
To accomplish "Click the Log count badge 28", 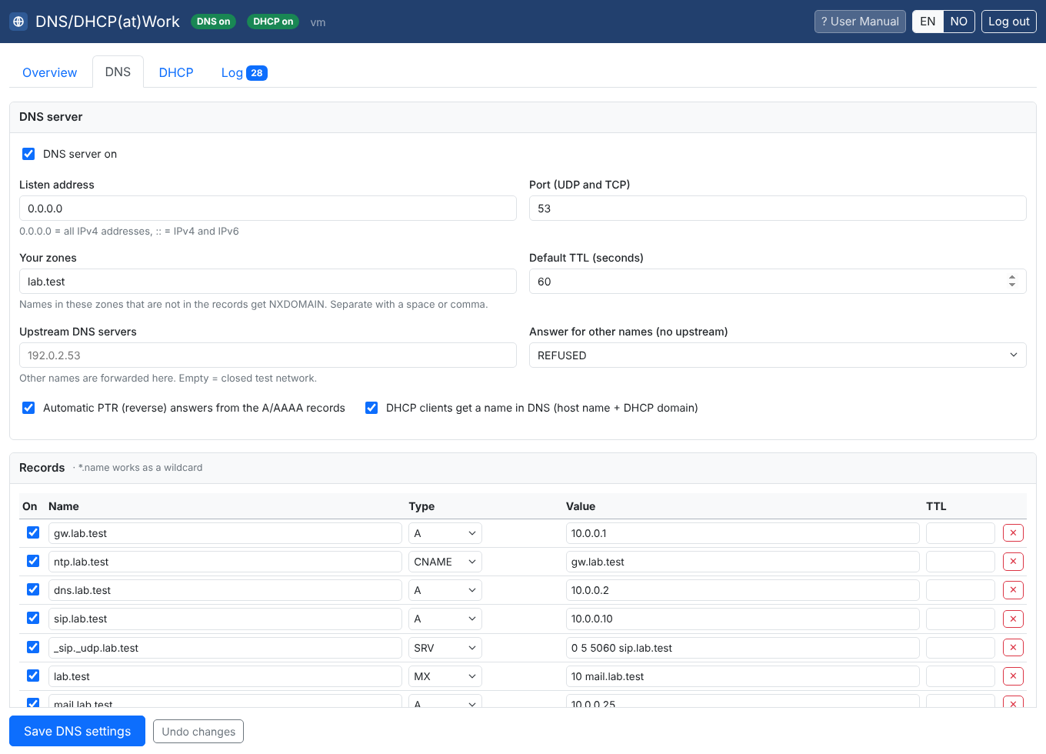I will coord(257,73).
